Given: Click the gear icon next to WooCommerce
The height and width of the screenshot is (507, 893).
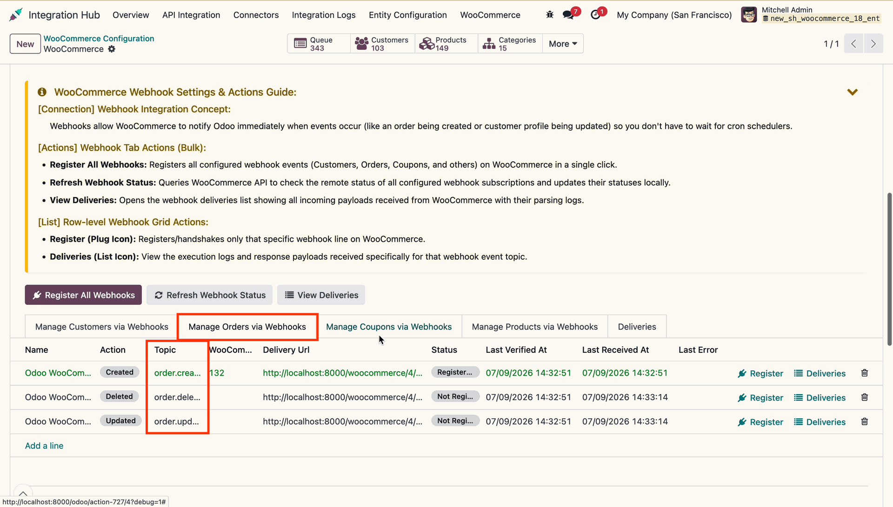Looking at the screenshot, I should (x=112, y=49).
